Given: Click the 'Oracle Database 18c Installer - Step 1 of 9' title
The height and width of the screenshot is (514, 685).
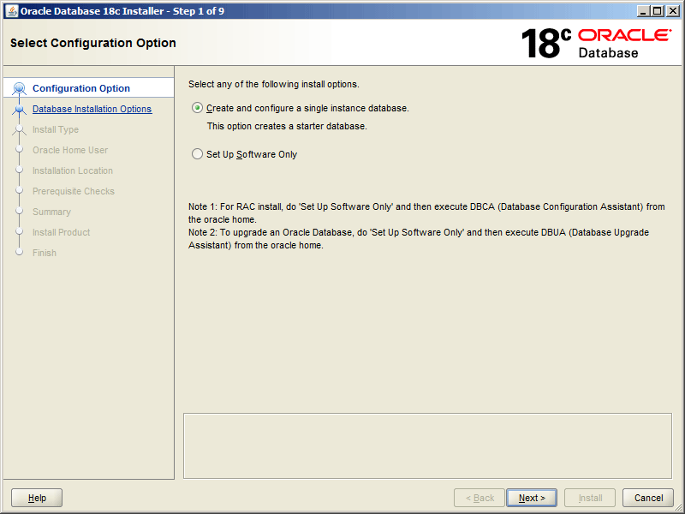Looking at the screenshot, I should pos(122,11).
